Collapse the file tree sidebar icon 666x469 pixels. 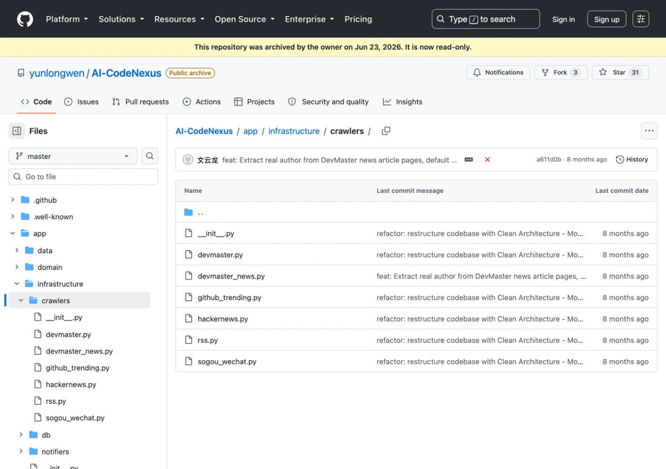pos(17,131)
